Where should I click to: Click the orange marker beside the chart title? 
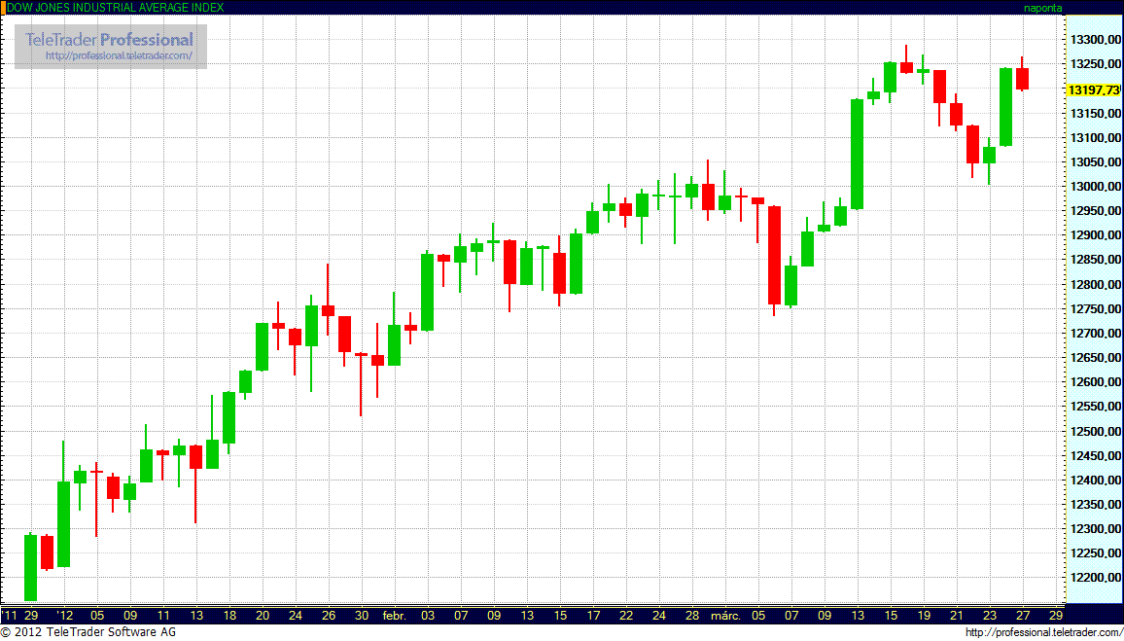coord(3,7)
